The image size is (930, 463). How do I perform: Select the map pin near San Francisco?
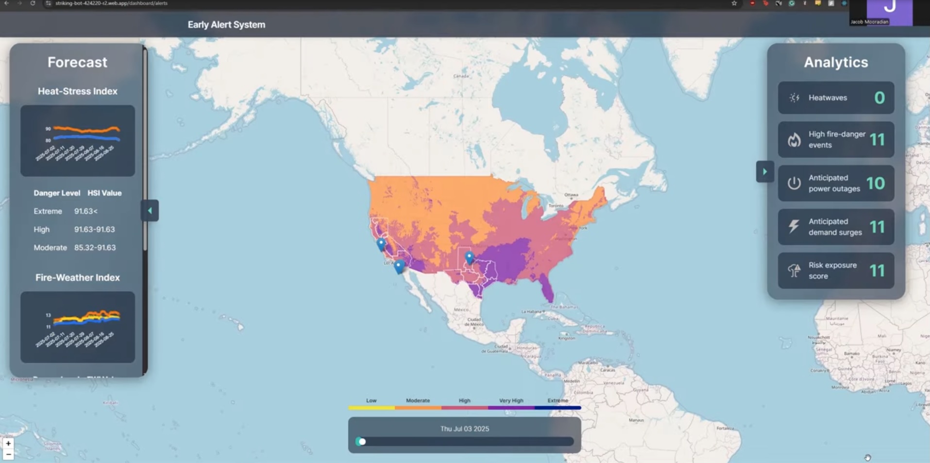tap(381, 244)
